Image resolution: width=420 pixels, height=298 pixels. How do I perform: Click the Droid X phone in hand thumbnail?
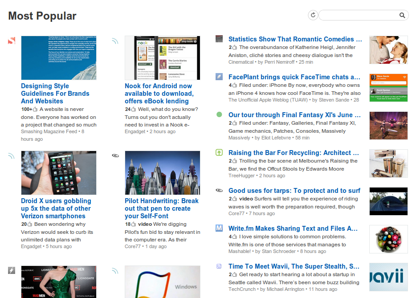click(x=59, y=173)
